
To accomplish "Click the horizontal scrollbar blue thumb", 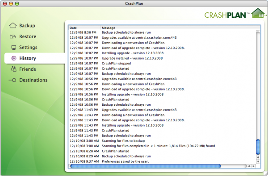I will pos(146,166).
